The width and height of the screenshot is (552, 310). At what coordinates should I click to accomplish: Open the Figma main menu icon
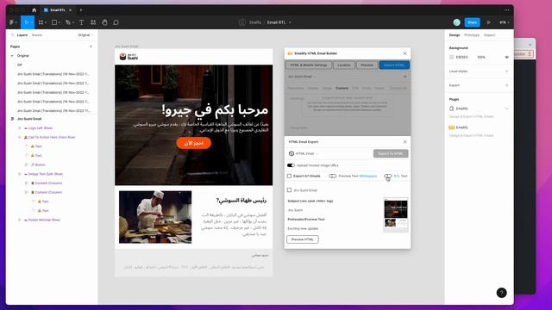[x=12, y=22]
